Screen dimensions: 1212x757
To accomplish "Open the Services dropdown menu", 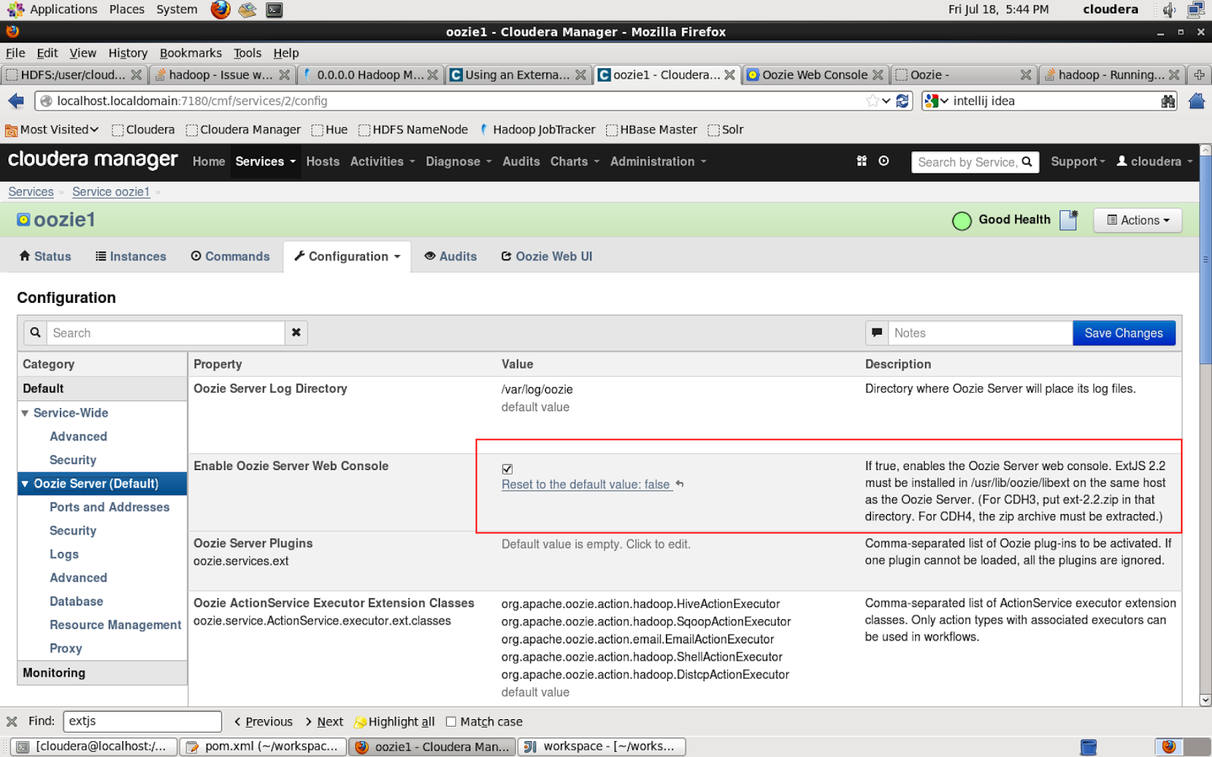I will (x=265, y=161).
